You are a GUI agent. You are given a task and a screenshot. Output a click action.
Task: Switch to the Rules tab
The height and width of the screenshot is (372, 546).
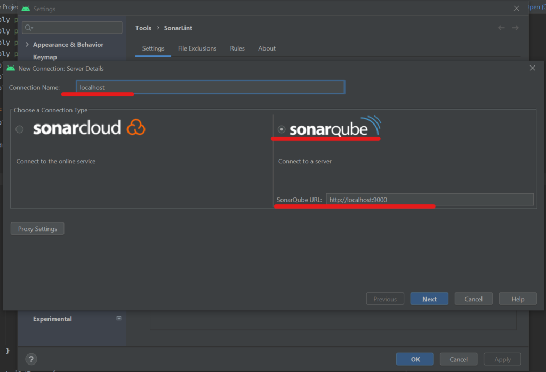tap(237, 48)
